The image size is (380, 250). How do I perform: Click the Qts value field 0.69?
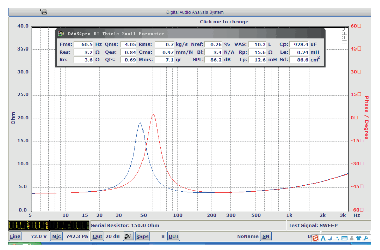[129, 60]
